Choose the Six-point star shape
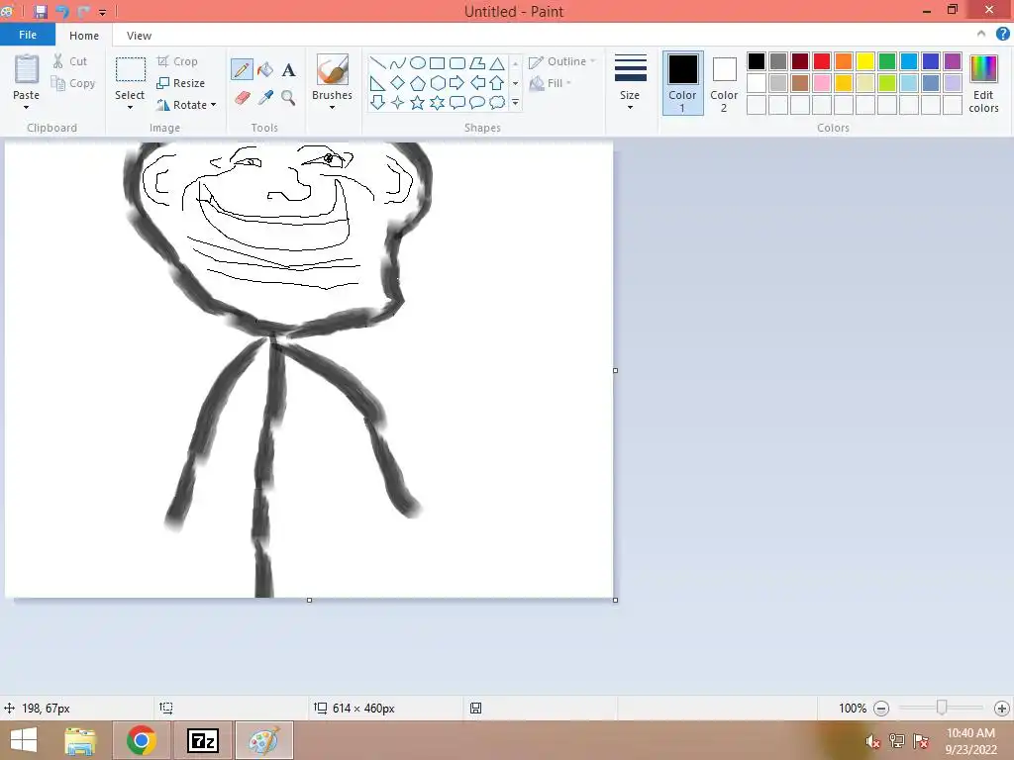 [437, 102]
